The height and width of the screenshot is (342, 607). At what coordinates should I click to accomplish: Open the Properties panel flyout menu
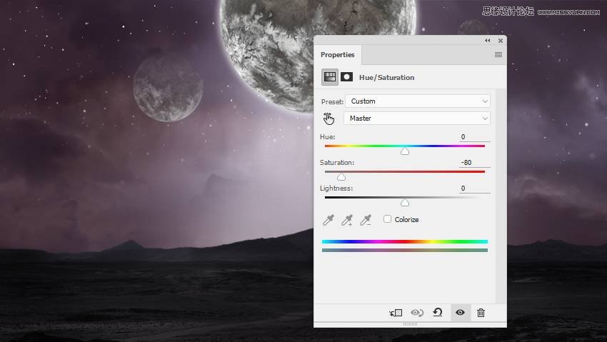click(498, 54)
